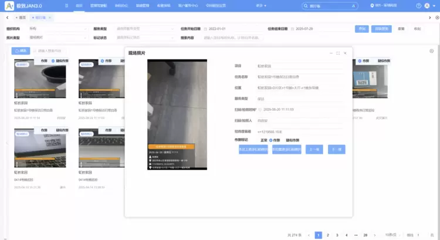Click the search magnifier icon in top bar
Image resolution: width=440 pixels, height=240 pixels.
[306, 6]
